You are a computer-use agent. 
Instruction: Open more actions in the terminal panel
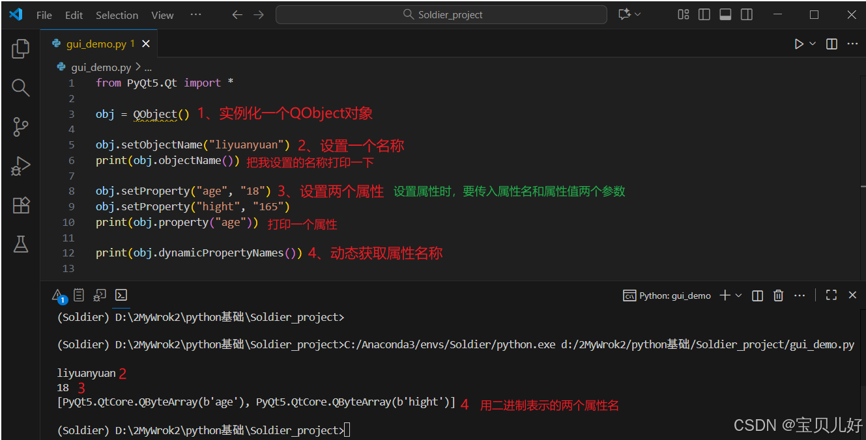[x=800, y=295]
